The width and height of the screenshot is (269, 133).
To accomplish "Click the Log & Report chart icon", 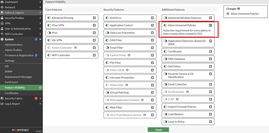I will click(x=2, y=104).
